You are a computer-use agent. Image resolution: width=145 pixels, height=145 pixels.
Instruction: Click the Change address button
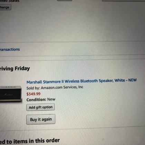(5, 7)
